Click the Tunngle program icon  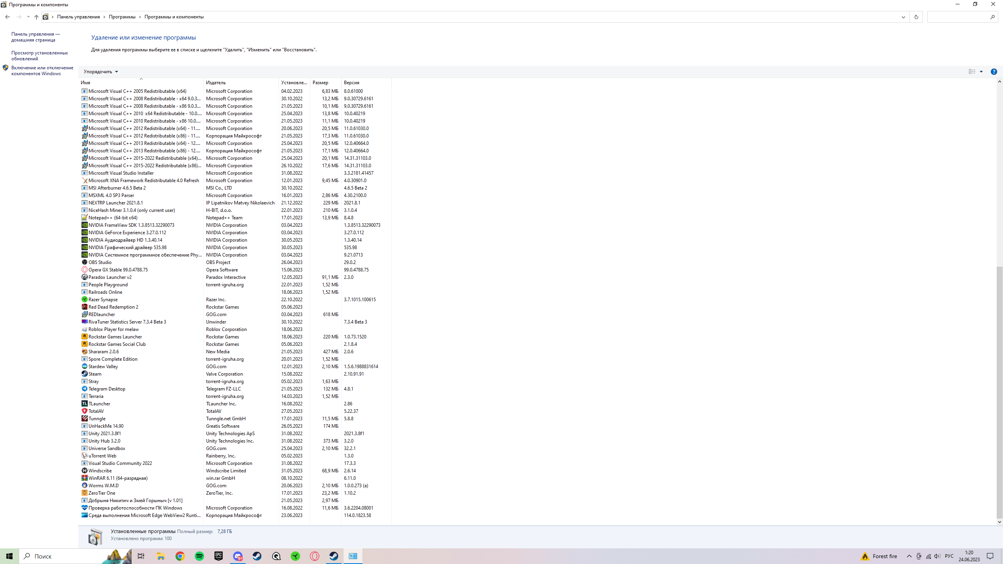click(84, 418)
